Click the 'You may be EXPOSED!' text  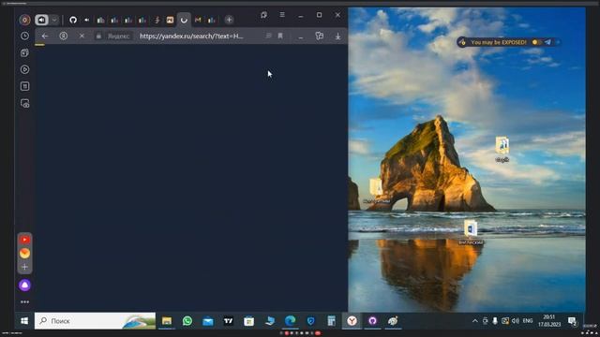tap(499, 42)
